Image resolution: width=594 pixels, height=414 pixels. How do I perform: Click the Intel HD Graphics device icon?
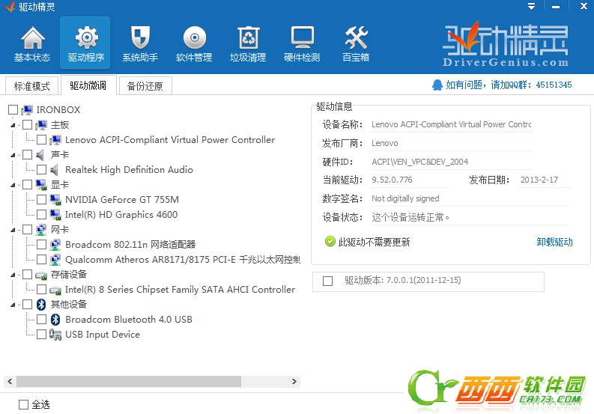point(55,214)
